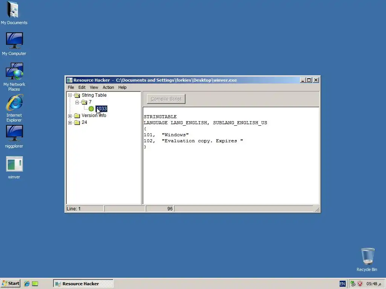Select the winver desktop icon
This screenshot has width=386, height=289.
(x=14, y=167)
